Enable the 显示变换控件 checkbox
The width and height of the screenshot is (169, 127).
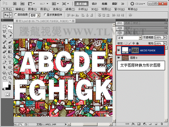coord(45,15)
